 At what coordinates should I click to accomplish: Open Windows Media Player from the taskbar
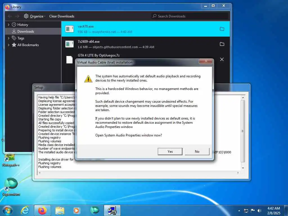click(76, 210)
